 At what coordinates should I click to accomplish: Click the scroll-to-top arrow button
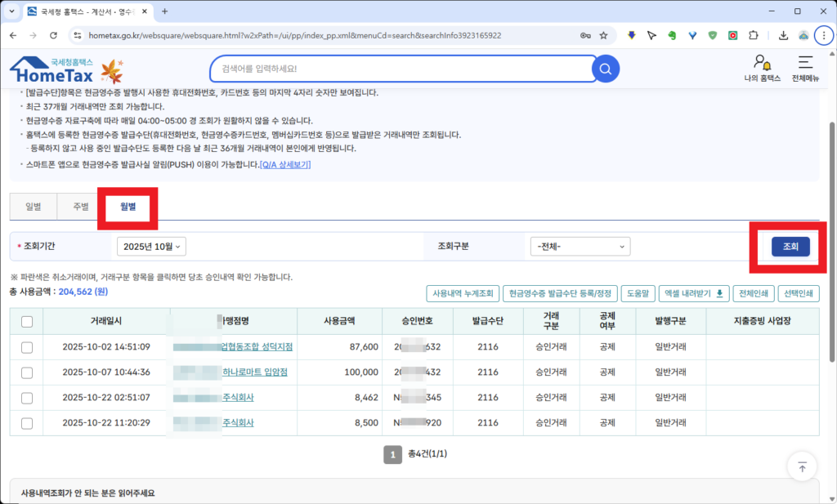click(802, 466)
